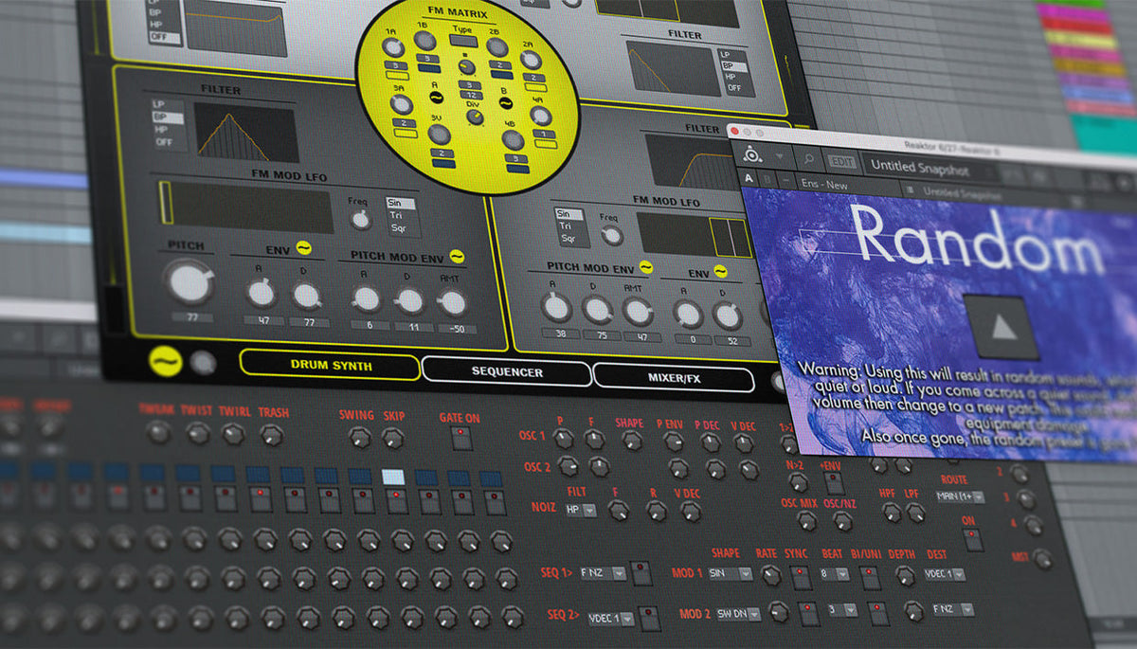1137x649 pixels.
Task: Open MOD 1 SIN shape dropdown
Action: [731, 573]
